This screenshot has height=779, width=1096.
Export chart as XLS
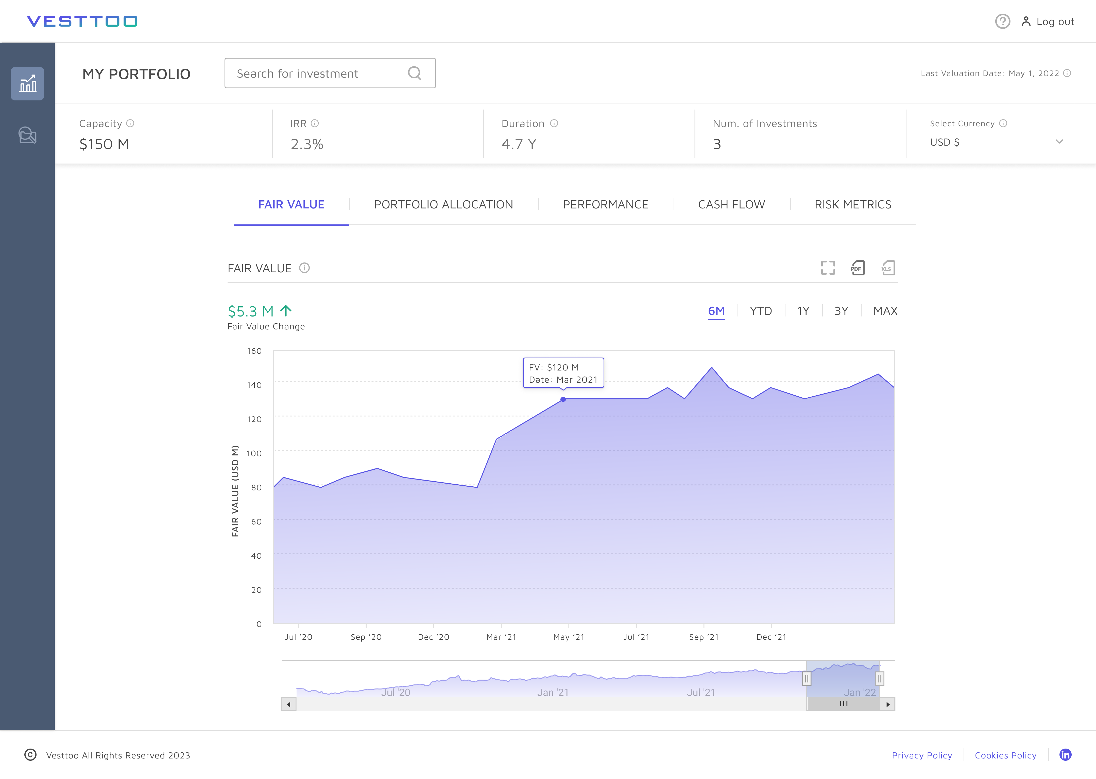click(888, 268)
